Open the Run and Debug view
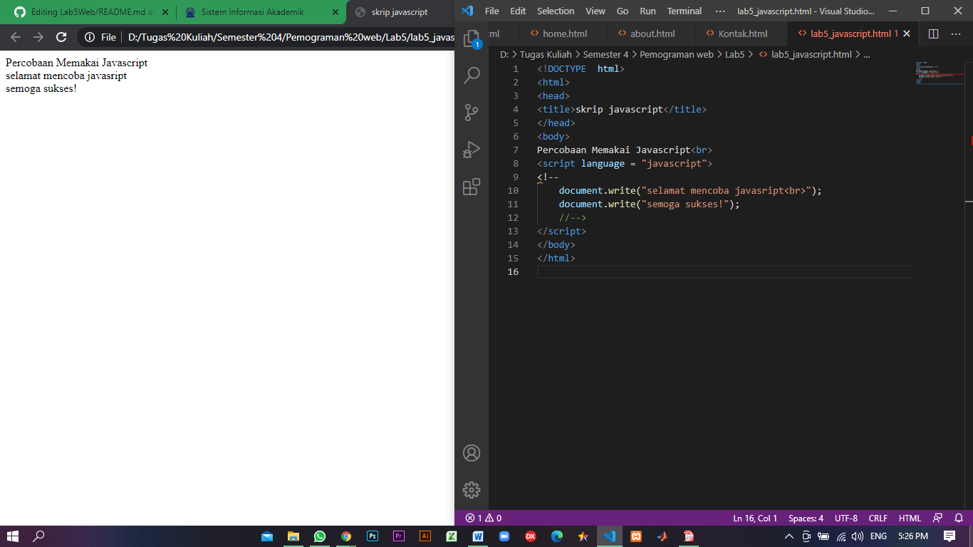This screenshot has height=547, width=973. click(x=471, y=150)
